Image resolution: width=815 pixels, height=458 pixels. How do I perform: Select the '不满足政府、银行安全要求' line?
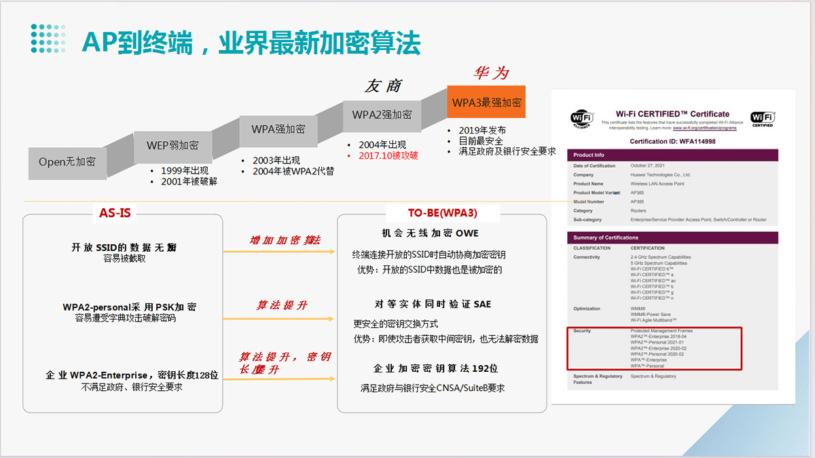point(132,387)
